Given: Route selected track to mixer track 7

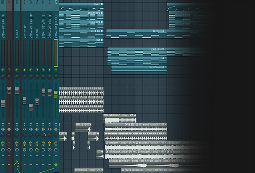Looking at the screenshot, I should pos(24,164).
